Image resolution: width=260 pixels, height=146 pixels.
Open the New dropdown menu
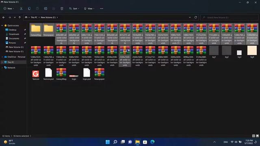(x=9, y=9)
